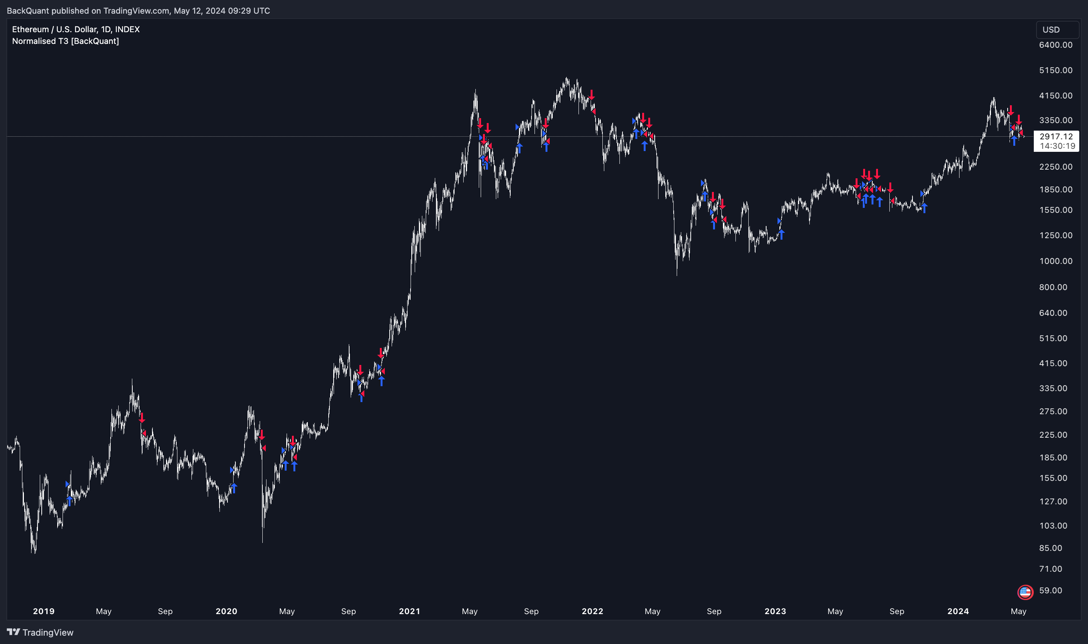The height and width of the screenshot is (644, 1088).
Task: Click the 4150.00 price axis label
Action: coord(1055,95)
